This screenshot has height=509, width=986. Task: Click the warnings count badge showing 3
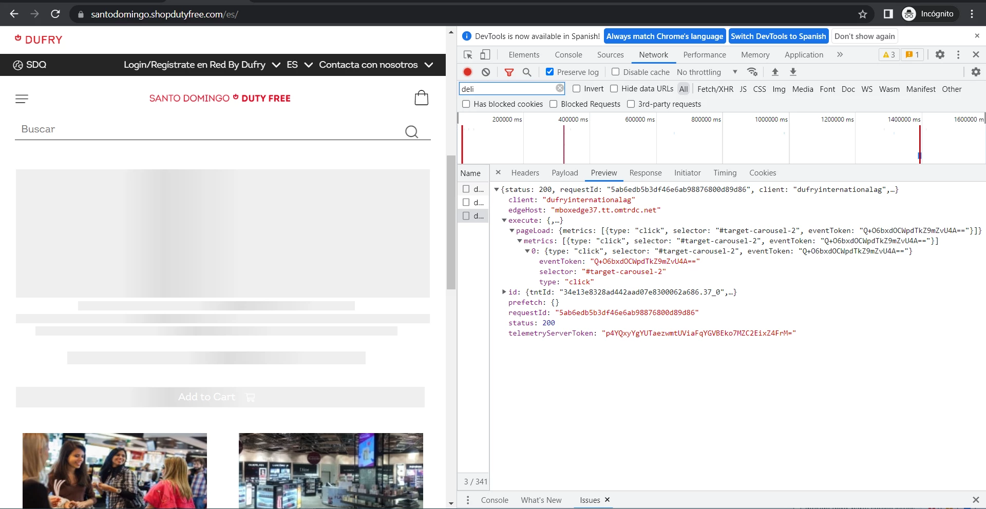tap(889, 54)
